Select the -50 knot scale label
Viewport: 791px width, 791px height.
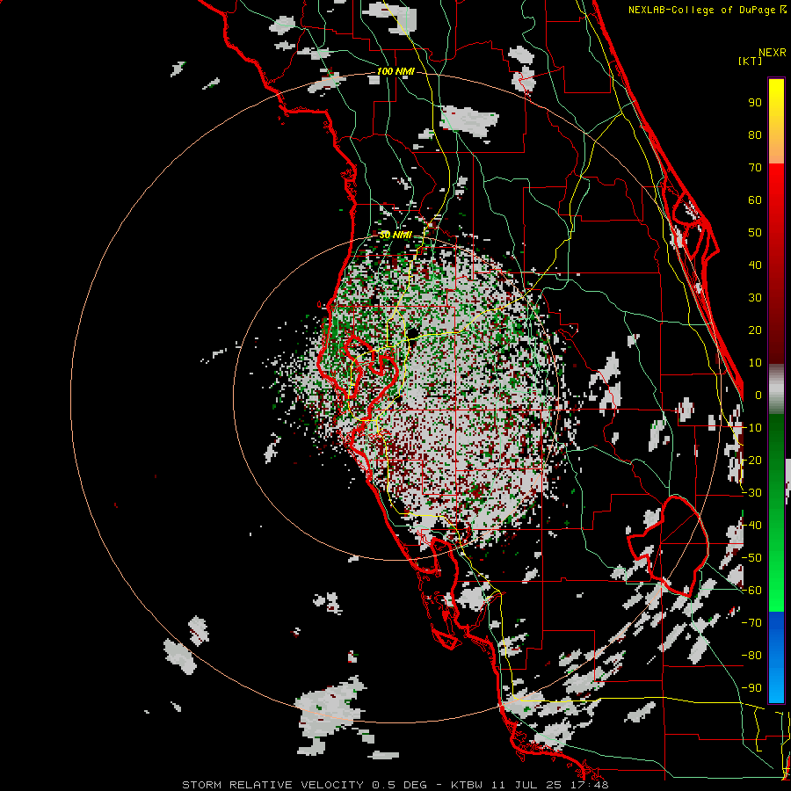[x=751, y=558]
